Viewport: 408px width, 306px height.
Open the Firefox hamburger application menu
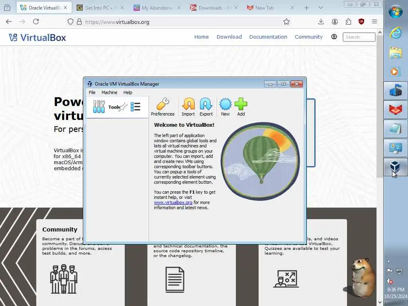(x=375, y=22)
